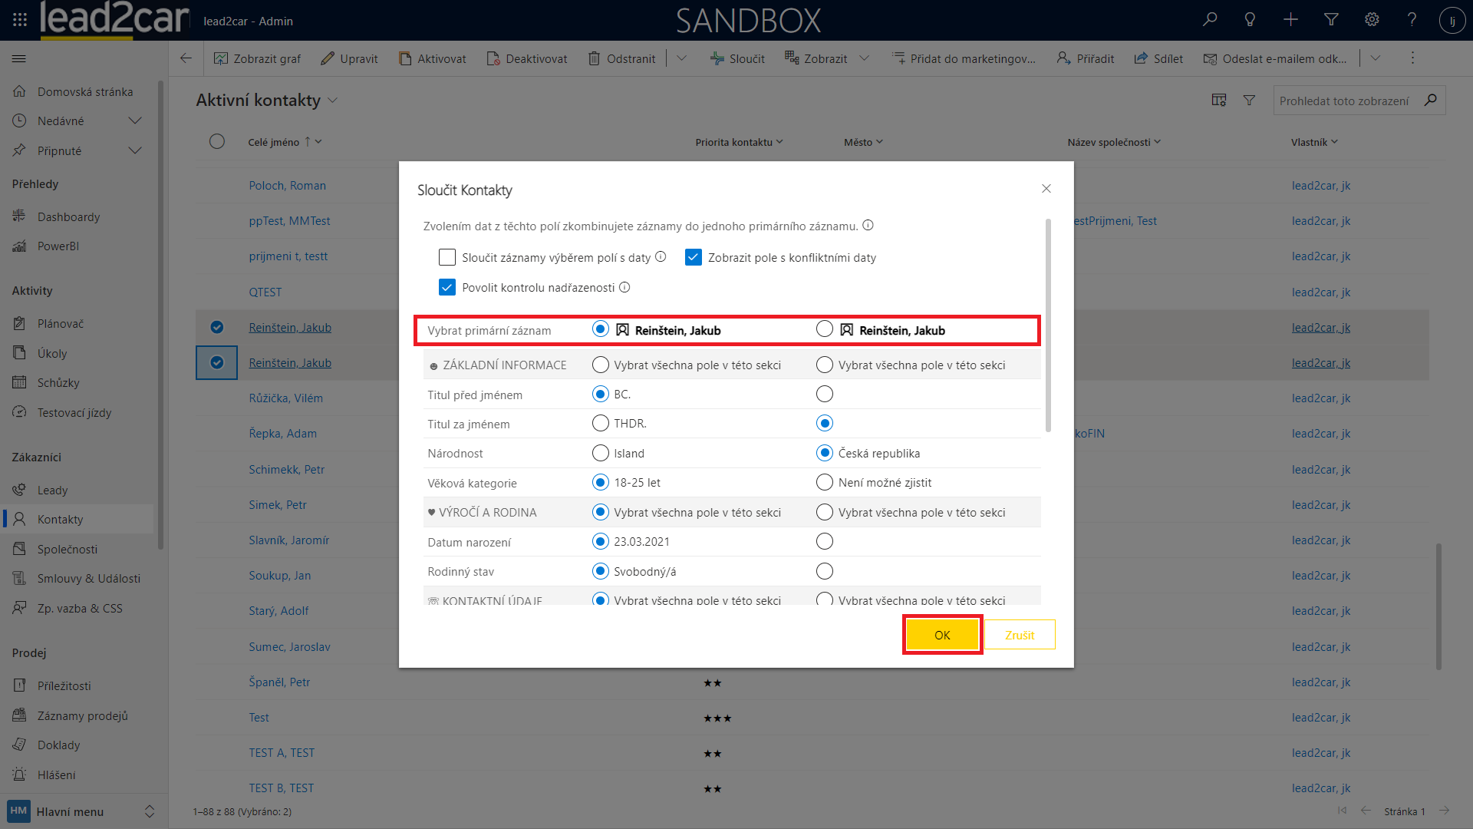Open the lightbulb assistant icon
Screen dimensions: 1473x829
tap(1250, 20)
